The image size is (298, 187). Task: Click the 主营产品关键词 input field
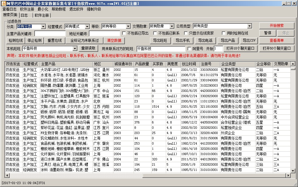pos(51,34)
